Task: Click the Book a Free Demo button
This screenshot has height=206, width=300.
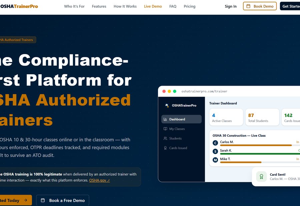Action: 63,200
